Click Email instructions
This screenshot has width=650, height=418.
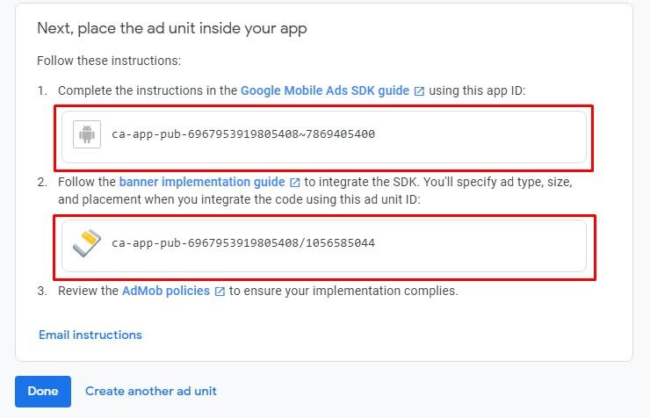tap(90, 335)
